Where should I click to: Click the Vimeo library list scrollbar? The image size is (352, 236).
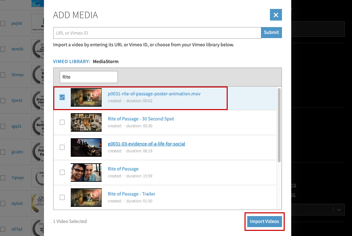[x=279, y=125]
